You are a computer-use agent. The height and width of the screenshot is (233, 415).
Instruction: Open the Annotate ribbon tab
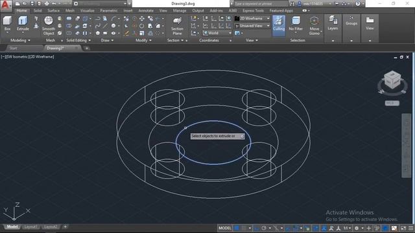146,10
